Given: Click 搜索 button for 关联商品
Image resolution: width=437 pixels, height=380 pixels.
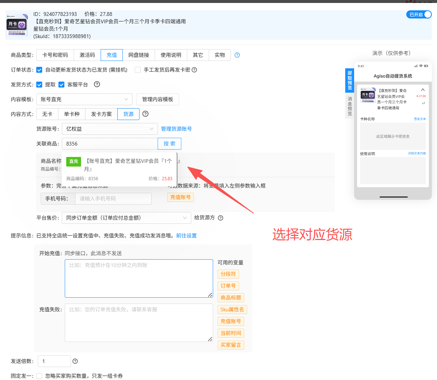Looking at the screenshot, I should click(169, 144).
